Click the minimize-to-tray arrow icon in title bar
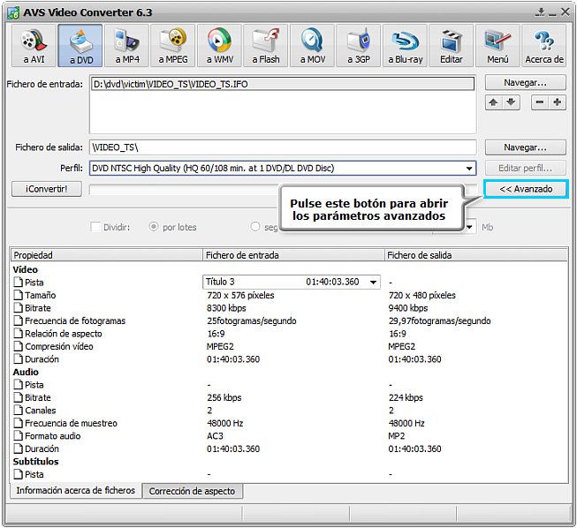This screenshot has width=577, height=528. 540,12
